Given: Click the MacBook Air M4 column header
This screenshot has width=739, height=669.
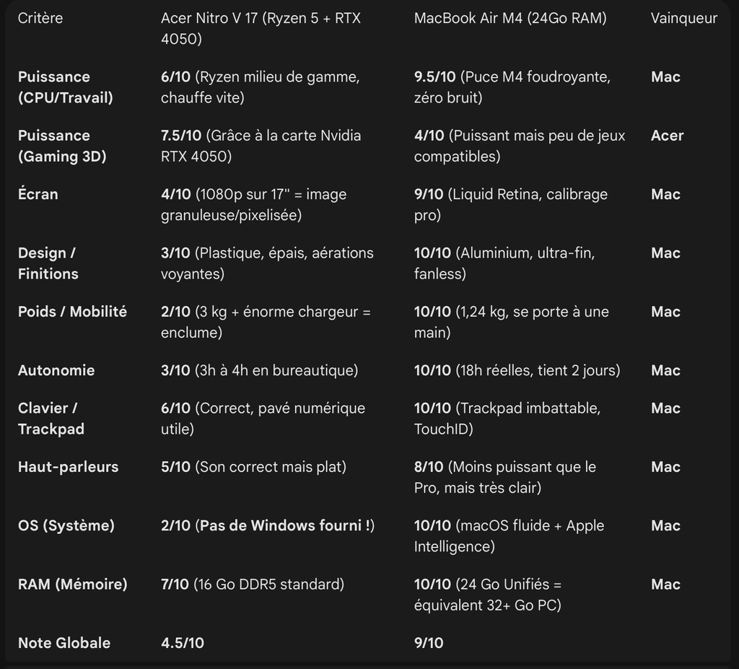Looking at the screenshot, I should [x=510, y=18].
